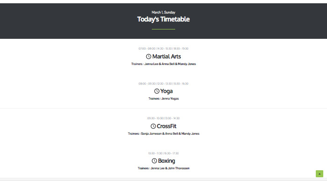Viewport: 327px width, 181px height.
Task: Click the clock icon beside Martial Arts
Action: 149,57
